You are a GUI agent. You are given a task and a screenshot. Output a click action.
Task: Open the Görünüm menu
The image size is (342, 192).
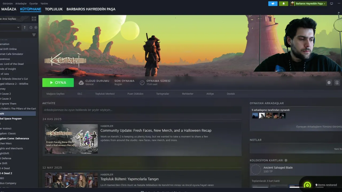[8, 3]
